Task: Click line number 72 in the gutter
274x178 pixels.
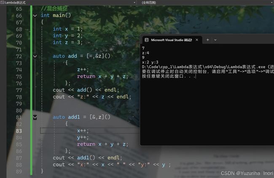Action: tap(19, 56)
